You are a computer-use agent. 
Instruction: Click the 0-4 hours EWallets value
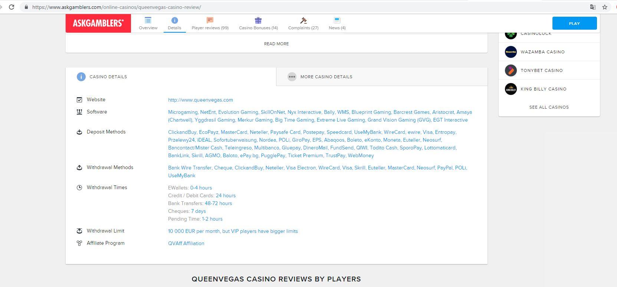(201, 188)
